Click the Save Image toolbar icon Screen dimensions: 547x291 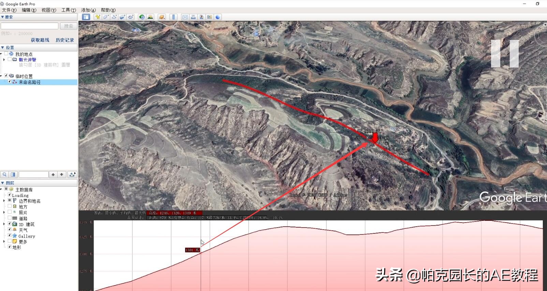pos(202,17)
